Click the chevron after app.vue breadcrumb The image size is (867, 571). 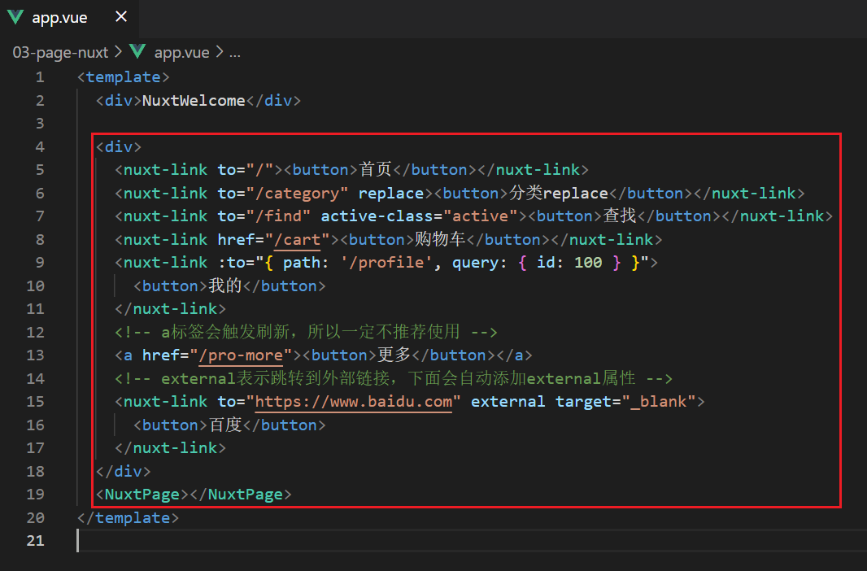(220, 52)
